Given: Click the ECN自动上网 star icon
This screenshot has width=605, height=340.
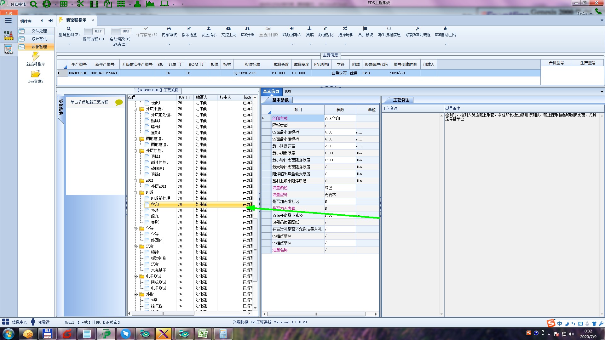Looking at the screenshot, I should pos(445,29).
